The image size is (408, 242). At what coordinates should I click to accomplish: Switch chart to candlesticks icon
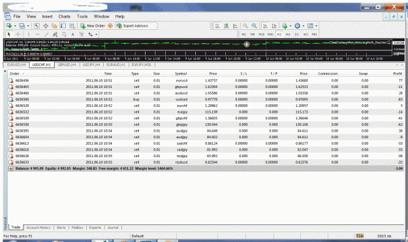(x=227, y=25)
